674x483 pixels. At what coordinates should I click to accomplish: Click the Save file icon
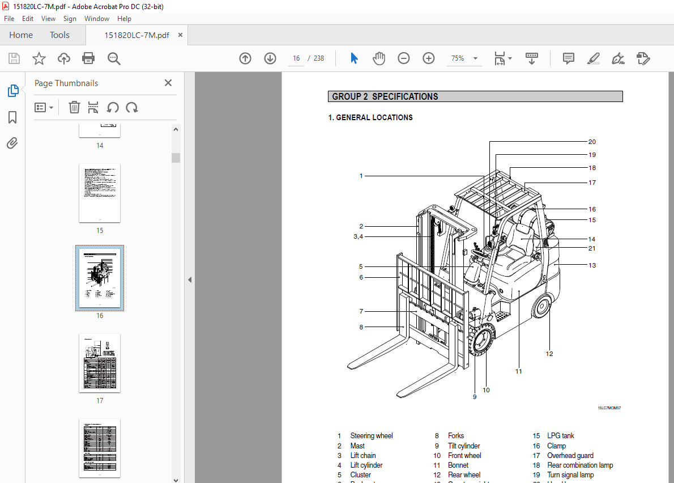pyautogui.click(x=14, y=58)
